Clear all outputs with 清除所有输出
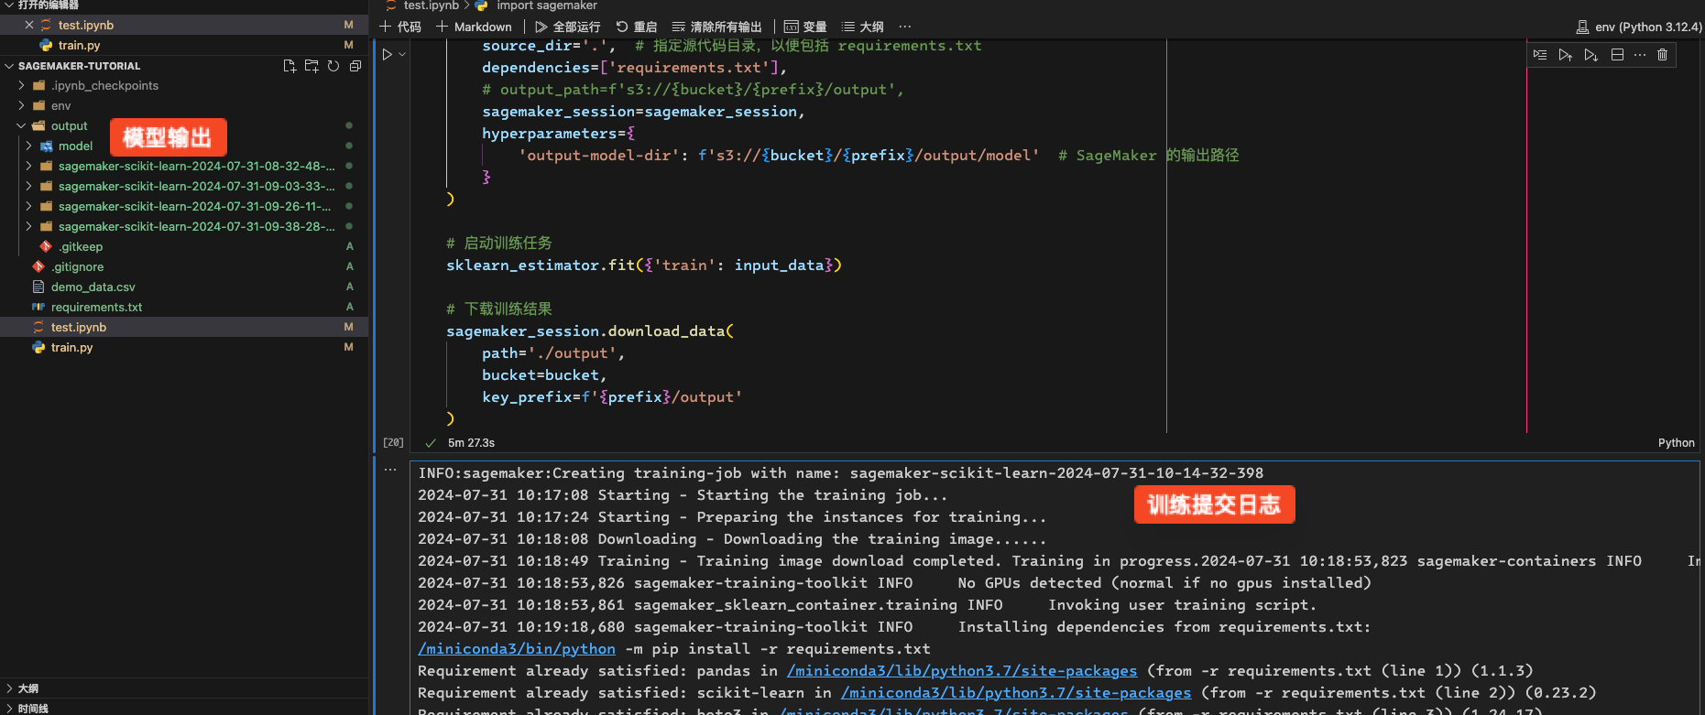1705x715 pixels. click(717, 27)
